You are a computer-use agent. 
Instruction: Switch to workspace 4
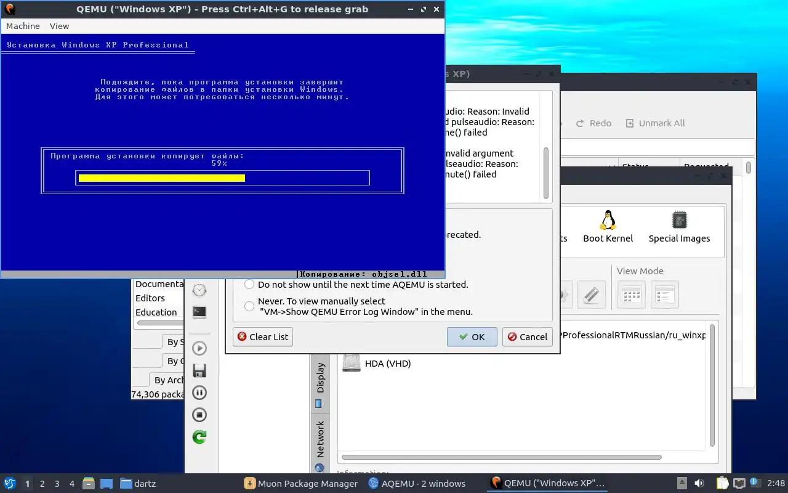click(72, 484)
